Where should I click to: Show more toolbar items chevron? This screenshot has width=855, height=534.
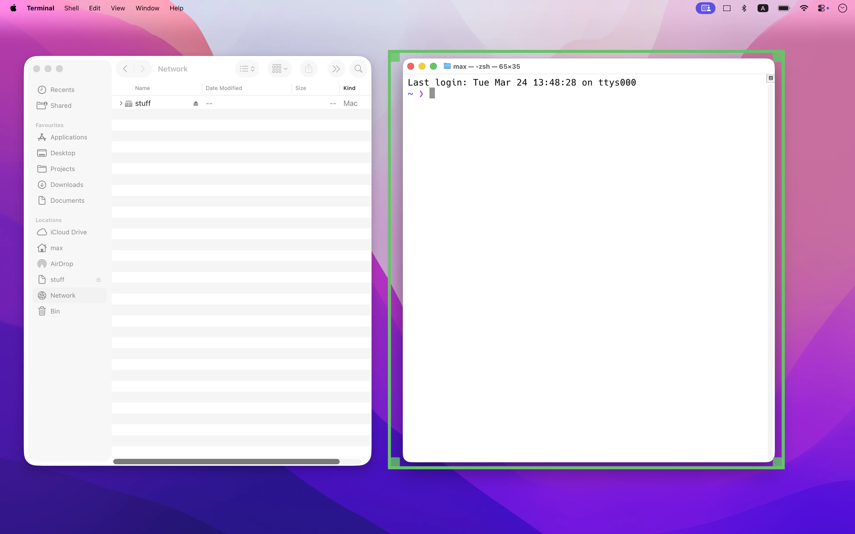pos(336,69)
